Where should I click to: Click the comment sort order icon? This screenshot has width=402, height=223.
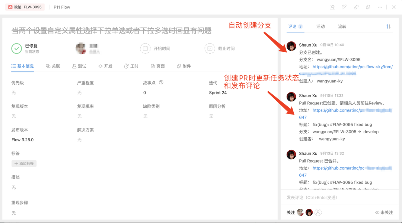(388, 26)
